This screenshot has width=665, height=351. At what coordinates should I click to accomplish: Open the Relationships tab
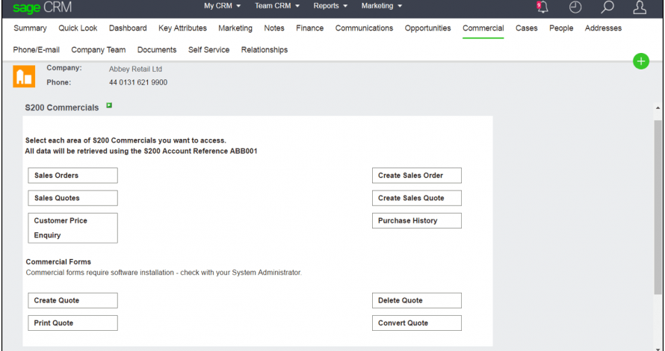265,49
